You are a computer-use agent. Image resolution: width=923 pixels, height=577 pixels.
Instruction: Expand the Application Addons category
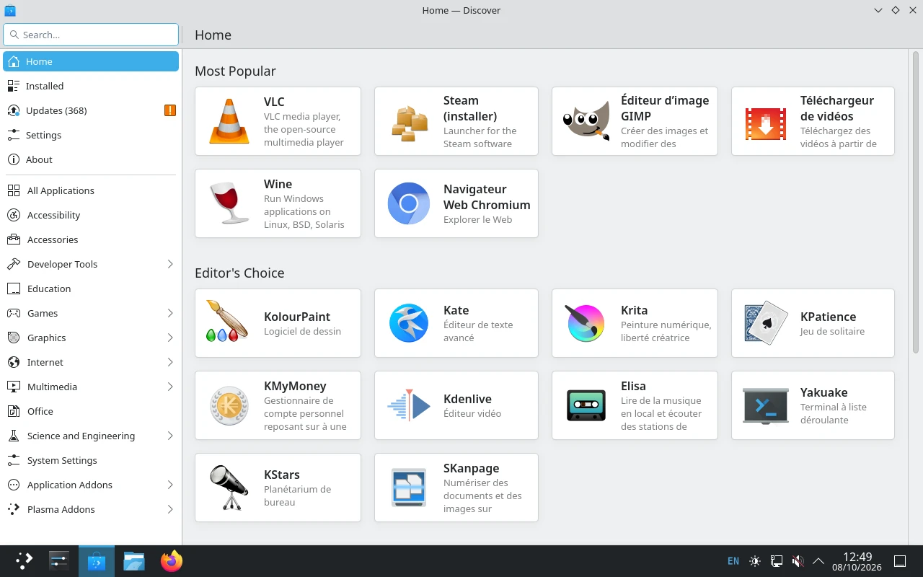tap(170, 485)
